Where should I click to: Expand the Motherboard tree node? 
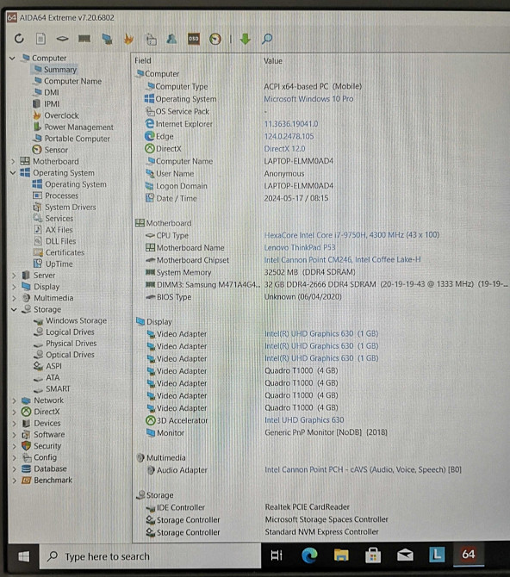(13, 161)
